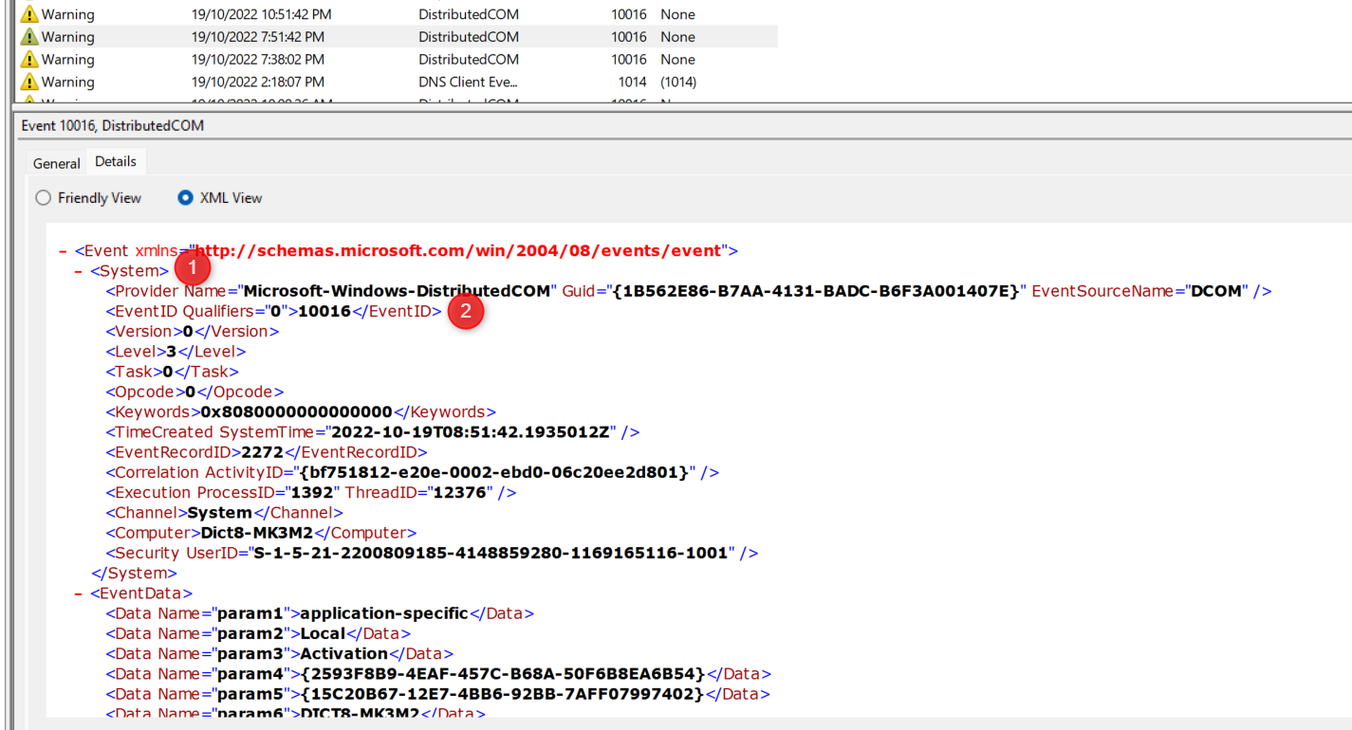1352x730 pixels.
Task: Open the Details tab
Action: 116,161
